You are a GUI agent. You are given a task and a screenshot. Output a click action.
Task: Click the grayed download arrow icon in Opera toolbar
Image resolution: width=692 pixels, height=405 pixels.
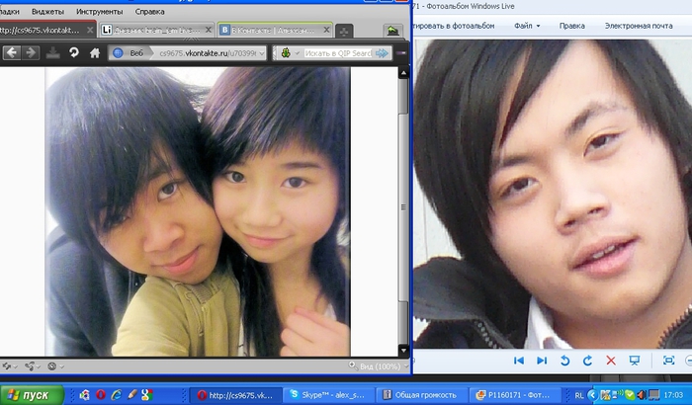tap(53, 53)
